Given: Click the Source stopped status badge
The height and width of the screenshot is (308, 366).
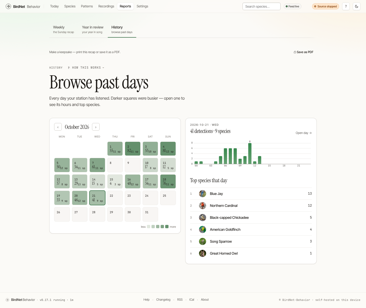Looking at the screenshot, I should click(x=326, y=6).
